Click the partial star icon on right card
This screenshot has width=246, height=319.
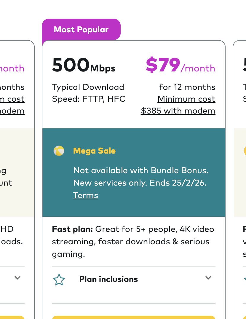(245, 280)
